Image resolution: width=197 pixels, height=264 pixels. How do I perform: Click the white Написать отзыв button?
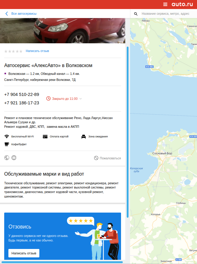[24, 253]
